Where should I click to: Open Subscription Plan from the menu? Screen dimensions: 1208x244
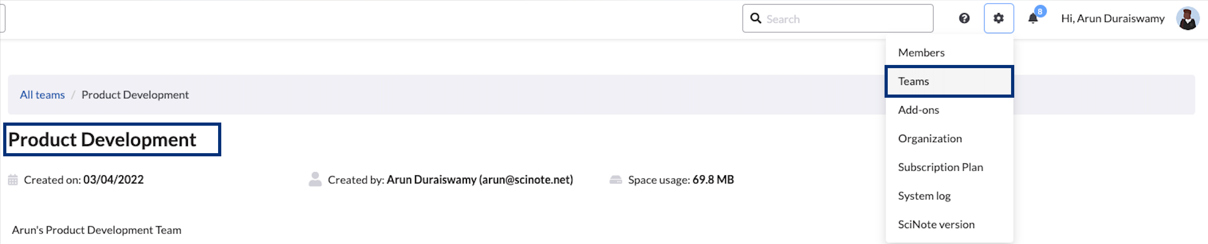click(940, 167)
